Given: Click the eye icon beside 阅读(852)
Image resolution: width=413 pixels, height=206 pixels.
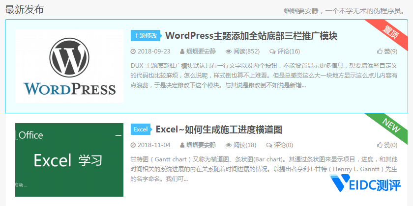Looking at the screenshot, I should click(x=229, y=51).
